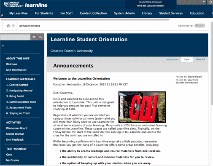Open Discussion Board link
Image resolution: width=213 pixels, height=166 pixels.
[x=17, y=128]
